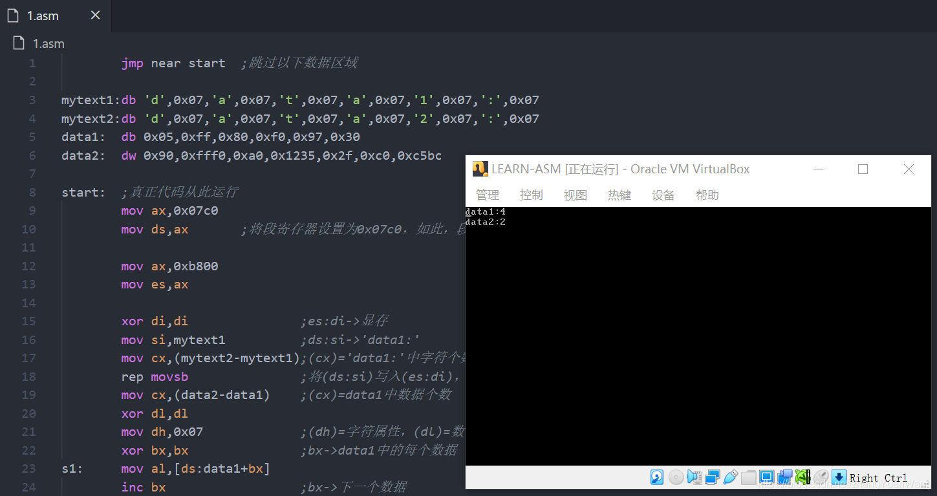Click the file icon in the 1.asm breadcrumb
The height and width of the screenshot is (496, 937).
19,44
